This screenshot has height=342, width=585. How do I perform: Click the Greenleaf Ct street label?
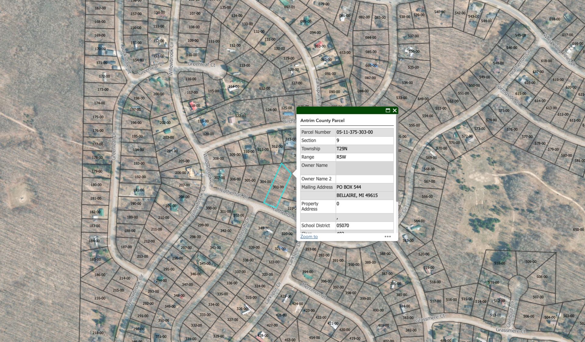click(201, 64)
